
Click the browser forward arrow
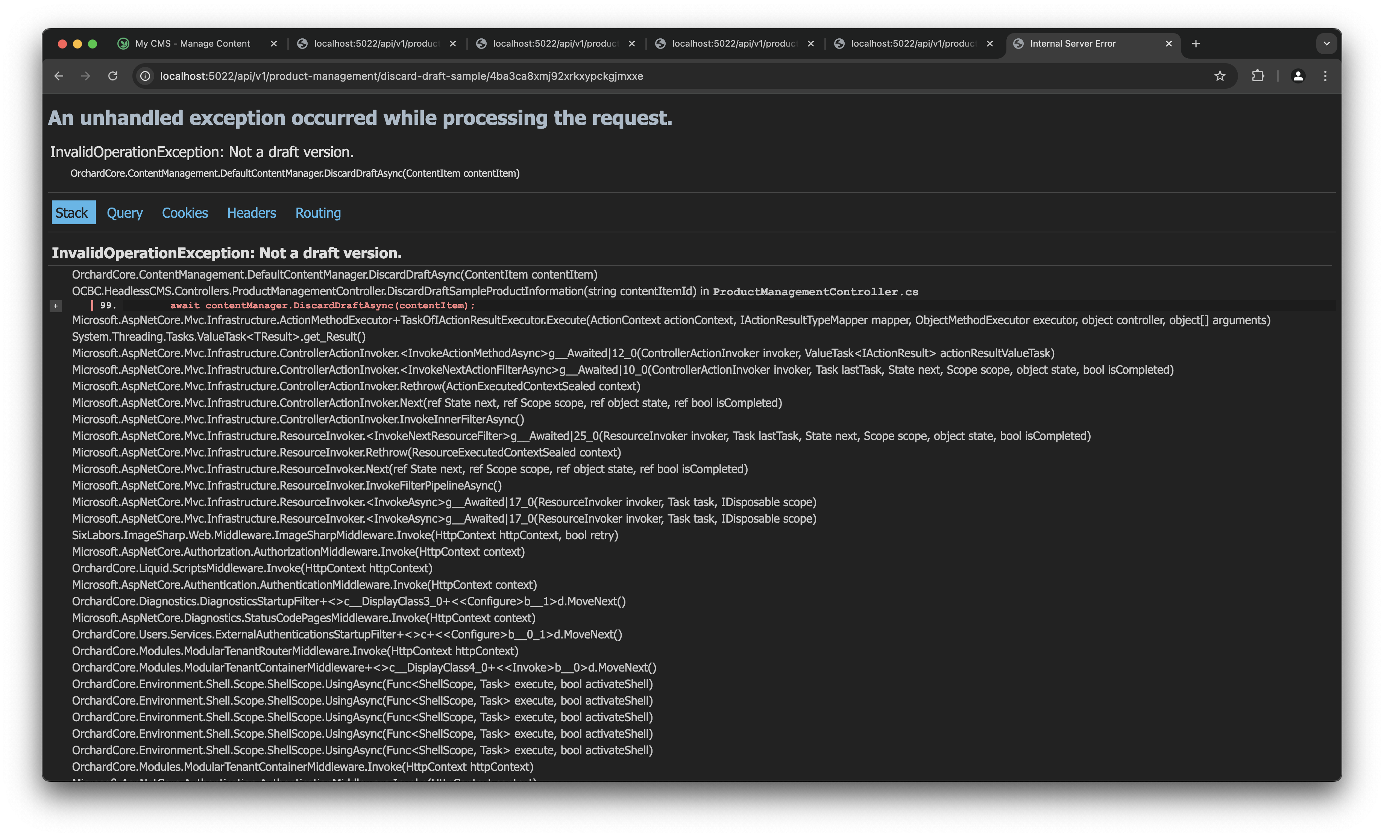85,76
